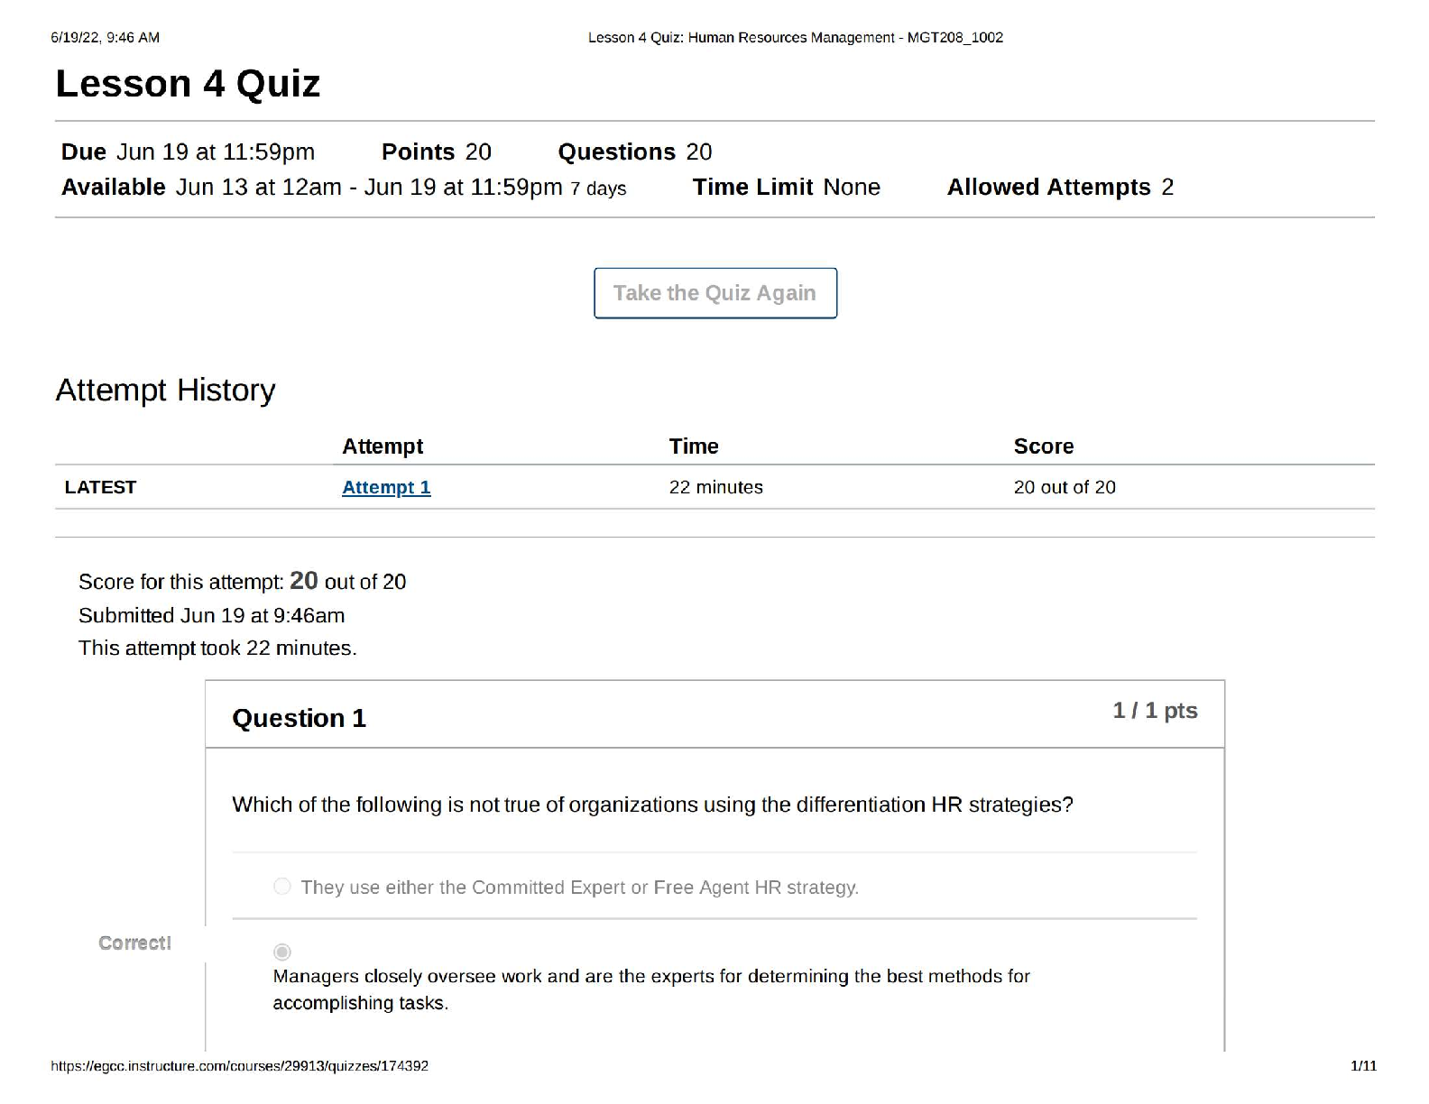Click the 22 minutes time cell
Image resolution: width=1429 pixels, height=1104 pixels.
(716, 487)
